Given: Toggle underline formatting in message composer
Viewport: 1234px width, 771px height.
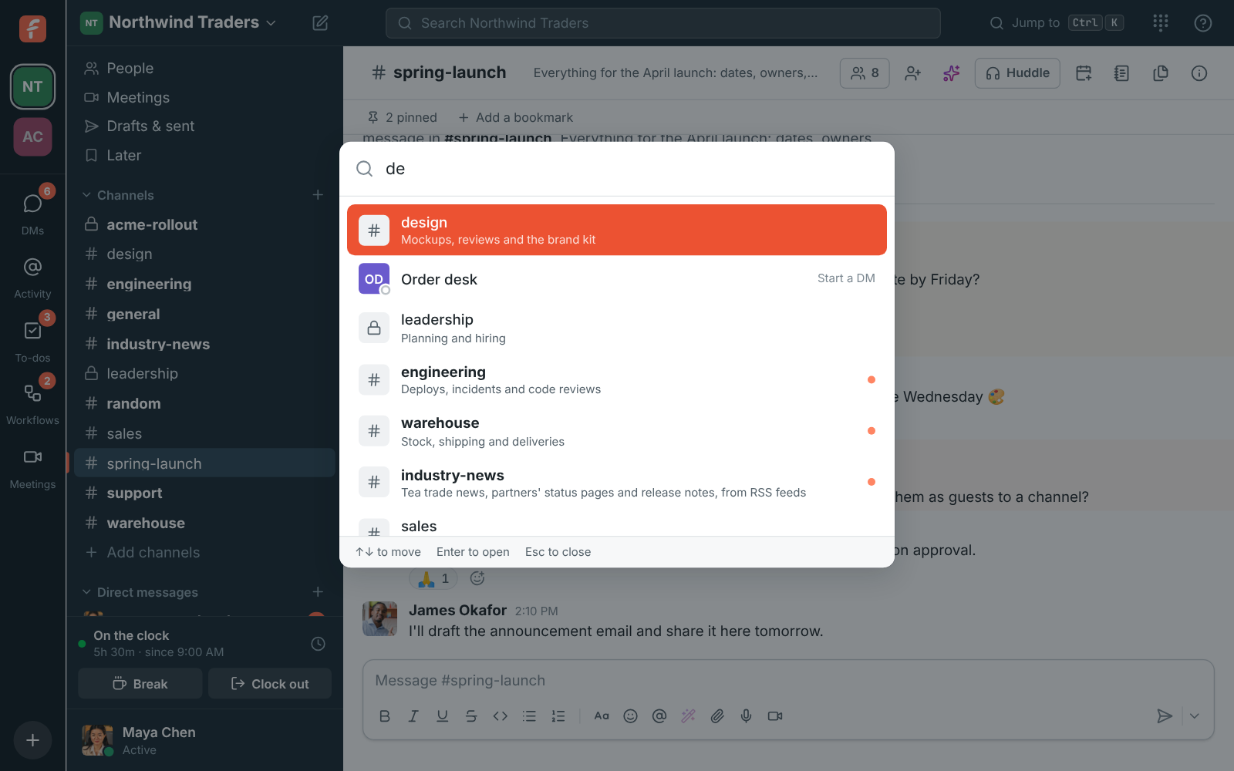Looking at the screenshot, I should click(x=442, y=716).
